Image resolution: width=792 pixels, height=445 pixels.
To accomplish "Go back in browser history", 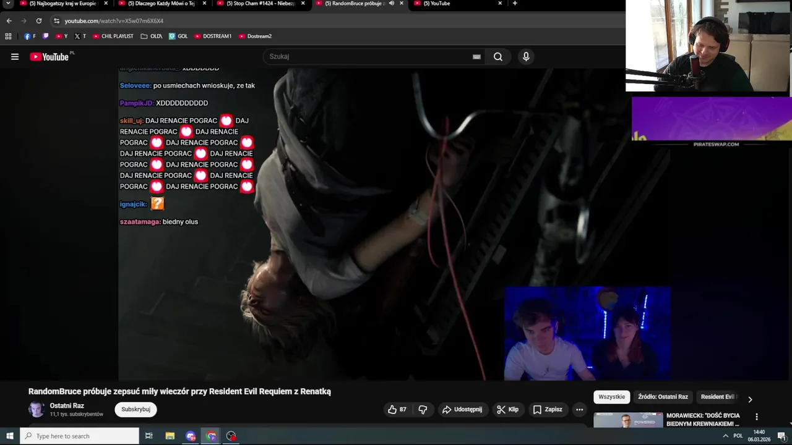I will (9, 20).
